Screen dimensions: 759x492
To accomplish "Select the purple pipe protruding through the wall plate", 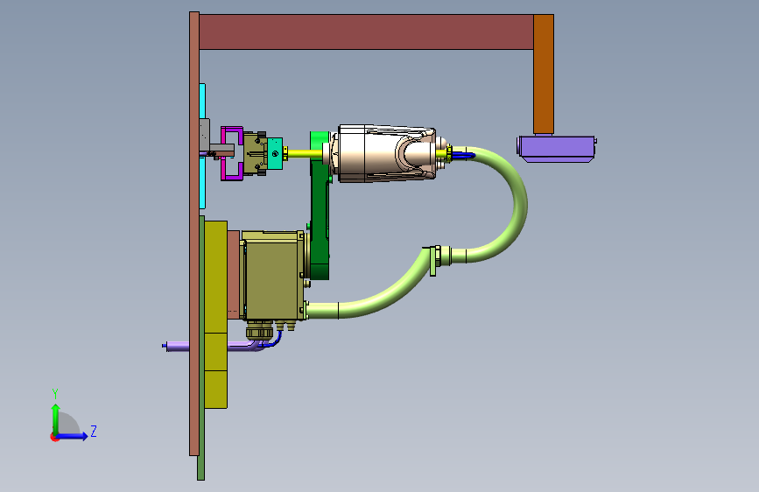I will tap(177, 346).
